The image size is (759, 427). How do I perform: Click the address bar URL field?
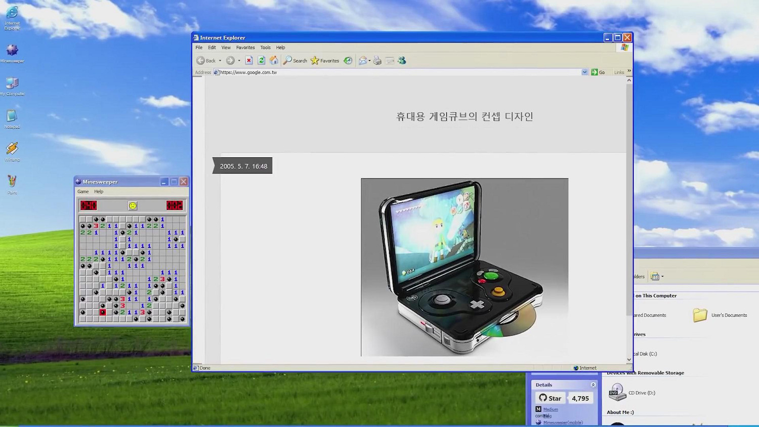click(395, 72)
